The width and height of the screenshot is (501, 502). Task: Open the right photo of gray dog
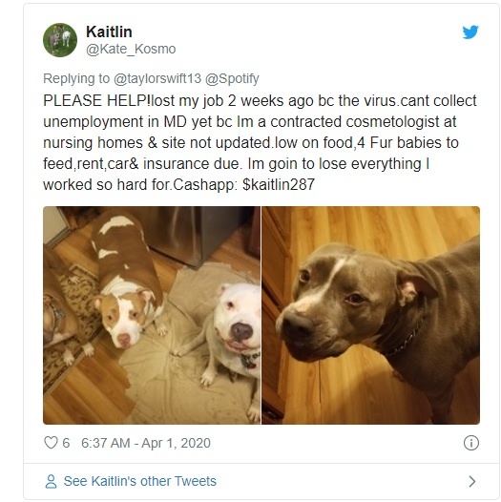tap(370, 315)
